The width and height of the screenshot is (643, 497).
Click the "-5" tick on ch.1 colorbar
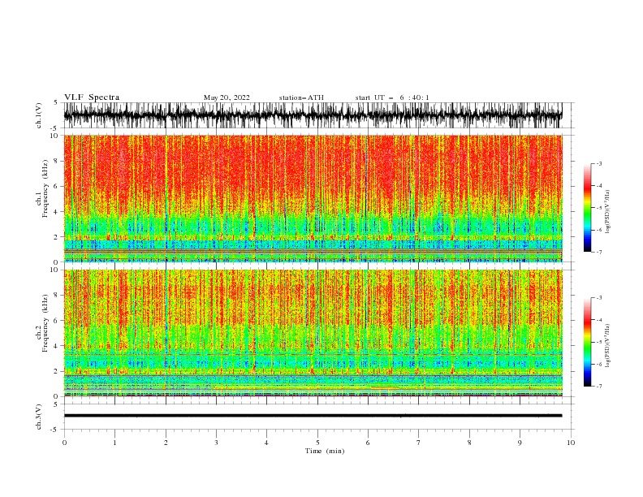pyautogui.click(x=599, y=208)
